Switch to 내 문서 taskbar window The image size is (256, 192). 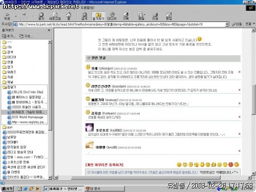point(105,188)
